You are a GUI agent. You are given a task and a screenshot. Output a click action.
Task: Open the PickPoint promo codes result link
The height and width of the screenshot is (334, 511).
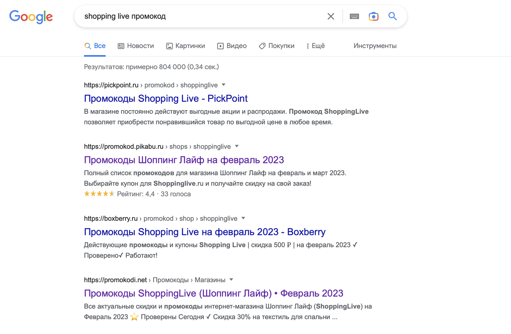166,98
